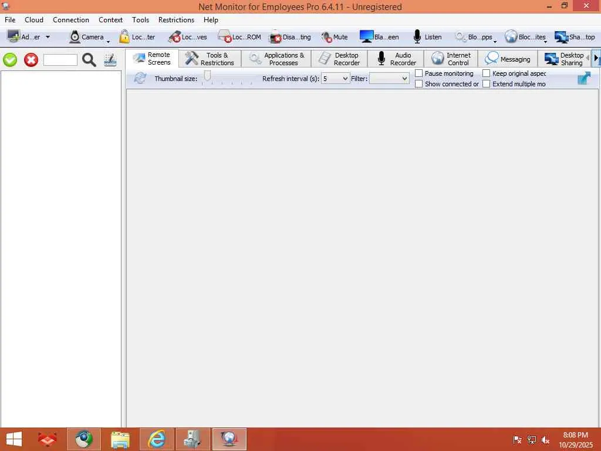Click the Action Center flag tray icon

tap(518, 440)
